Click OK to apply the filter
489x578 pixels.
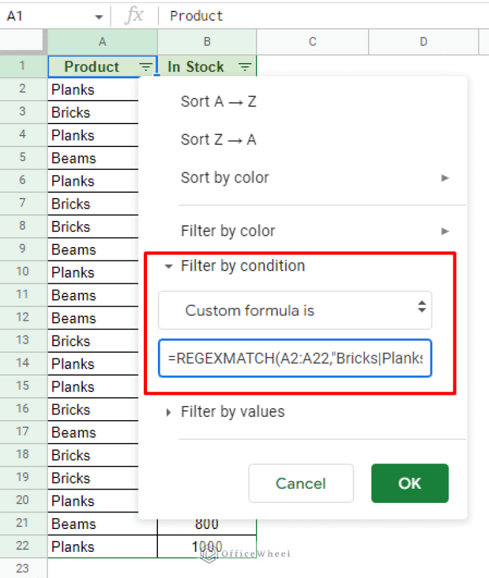tap(409, 483)
